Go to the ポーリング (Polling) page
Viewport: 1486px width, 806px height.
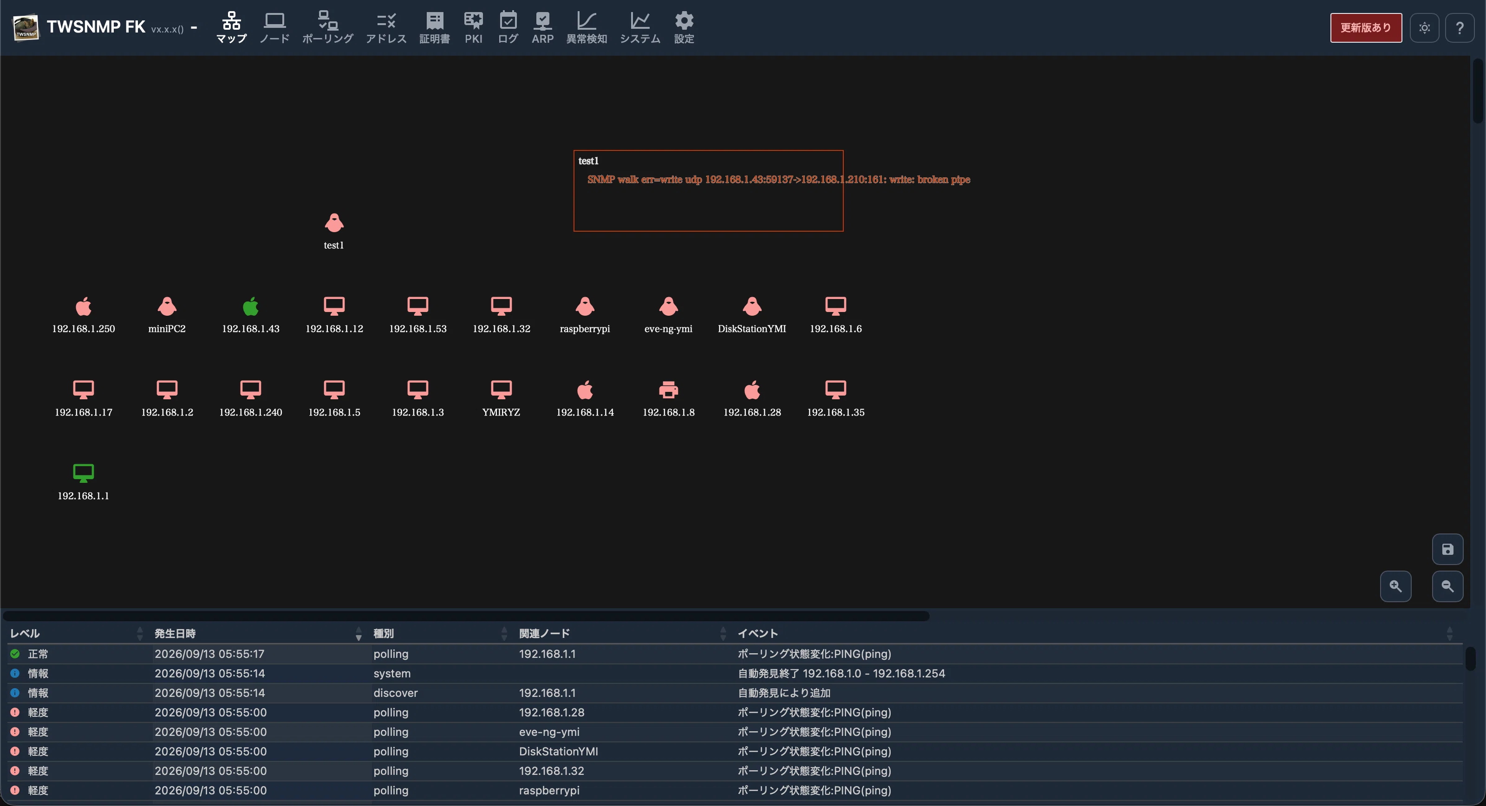pyautogui.click(x=328, y=27)
